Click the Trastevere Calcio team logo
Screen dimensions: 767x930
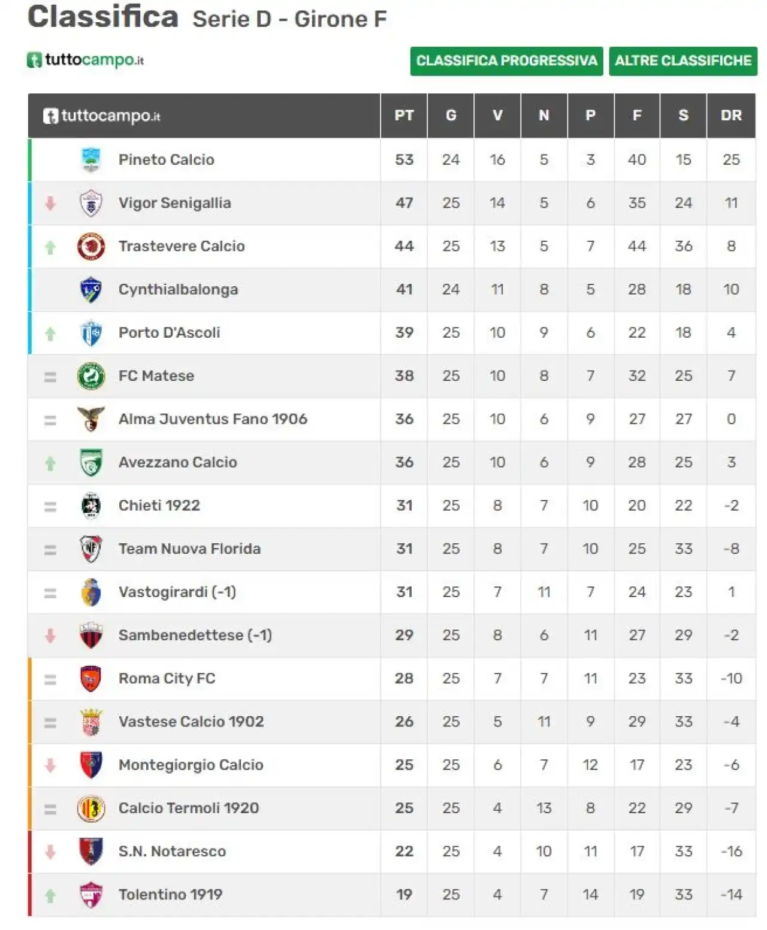coord(91,246)
